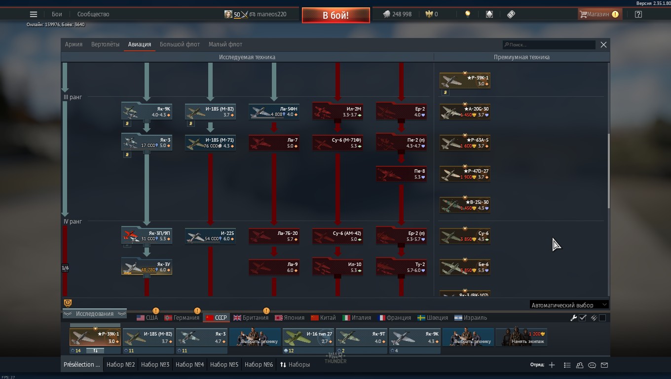Select the Германия nation tab
The width and height of the screenshot is (671, 379).
tap(182, 318)
